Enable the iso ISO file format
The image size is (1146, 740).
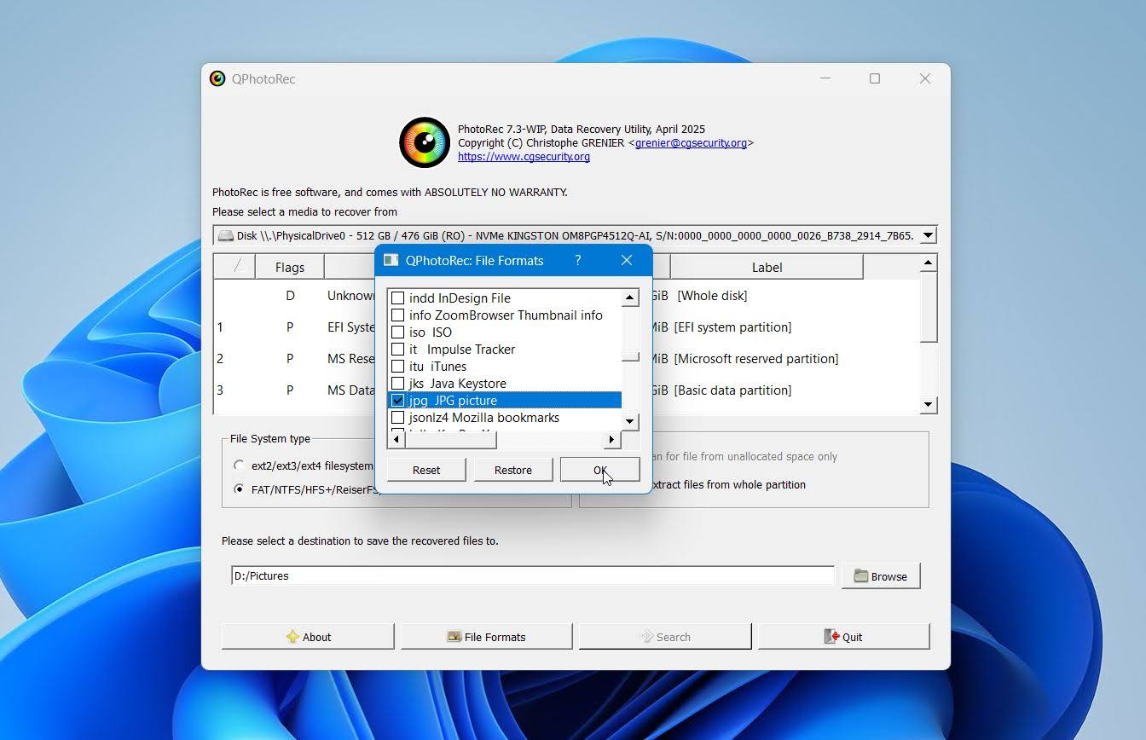click(x=397, y=332)
